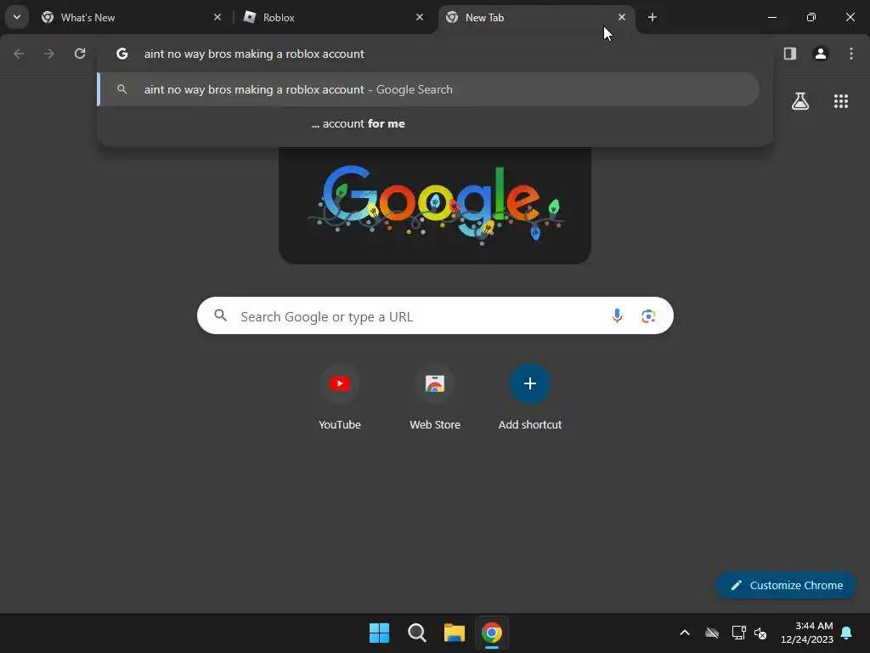Image resolution: width=870 pixels, height=653 pixels.
Task: Click the Search Google or type a URL box
Action: [x=435, y=315]
